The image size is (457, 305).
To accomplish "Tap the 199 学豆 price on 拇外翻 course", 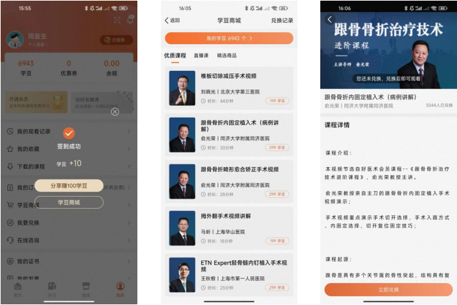I will [x=277, y=241].
